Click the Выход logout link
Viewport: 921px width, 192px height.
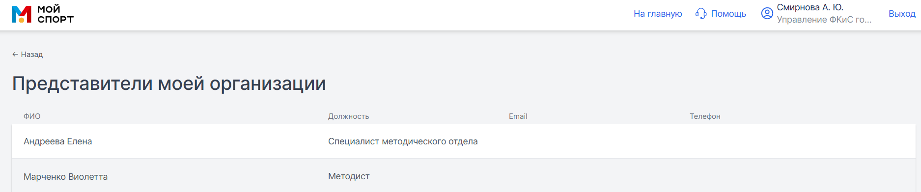click(902, 14)
